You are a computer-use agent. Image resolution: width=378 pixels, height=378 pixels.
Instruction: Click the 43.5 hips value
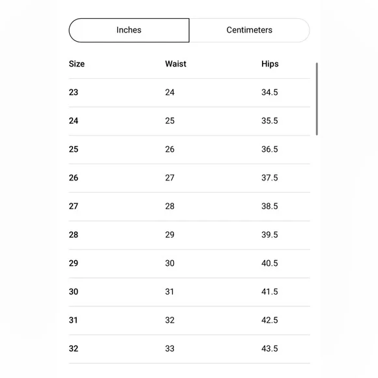tap(270, 349)
